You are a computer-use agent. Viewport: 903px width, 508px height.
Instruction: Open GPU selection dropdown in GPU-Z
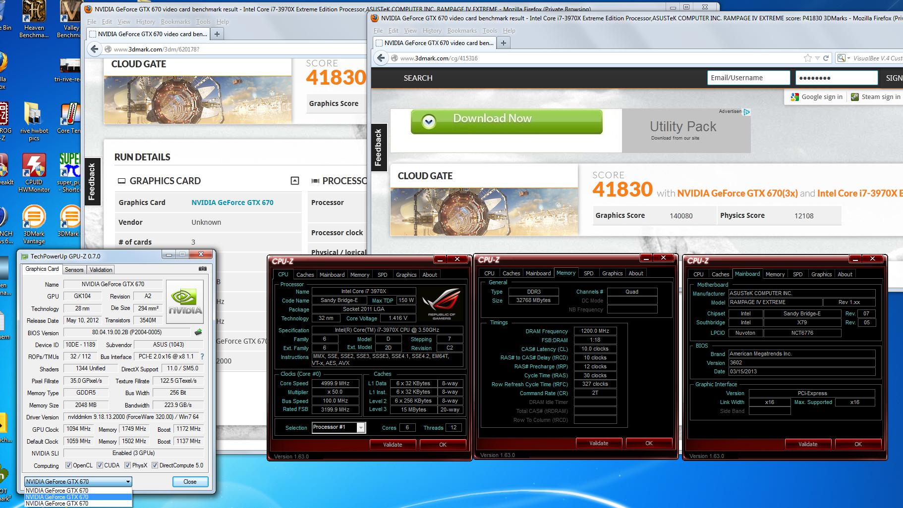(x=78, y=481)
